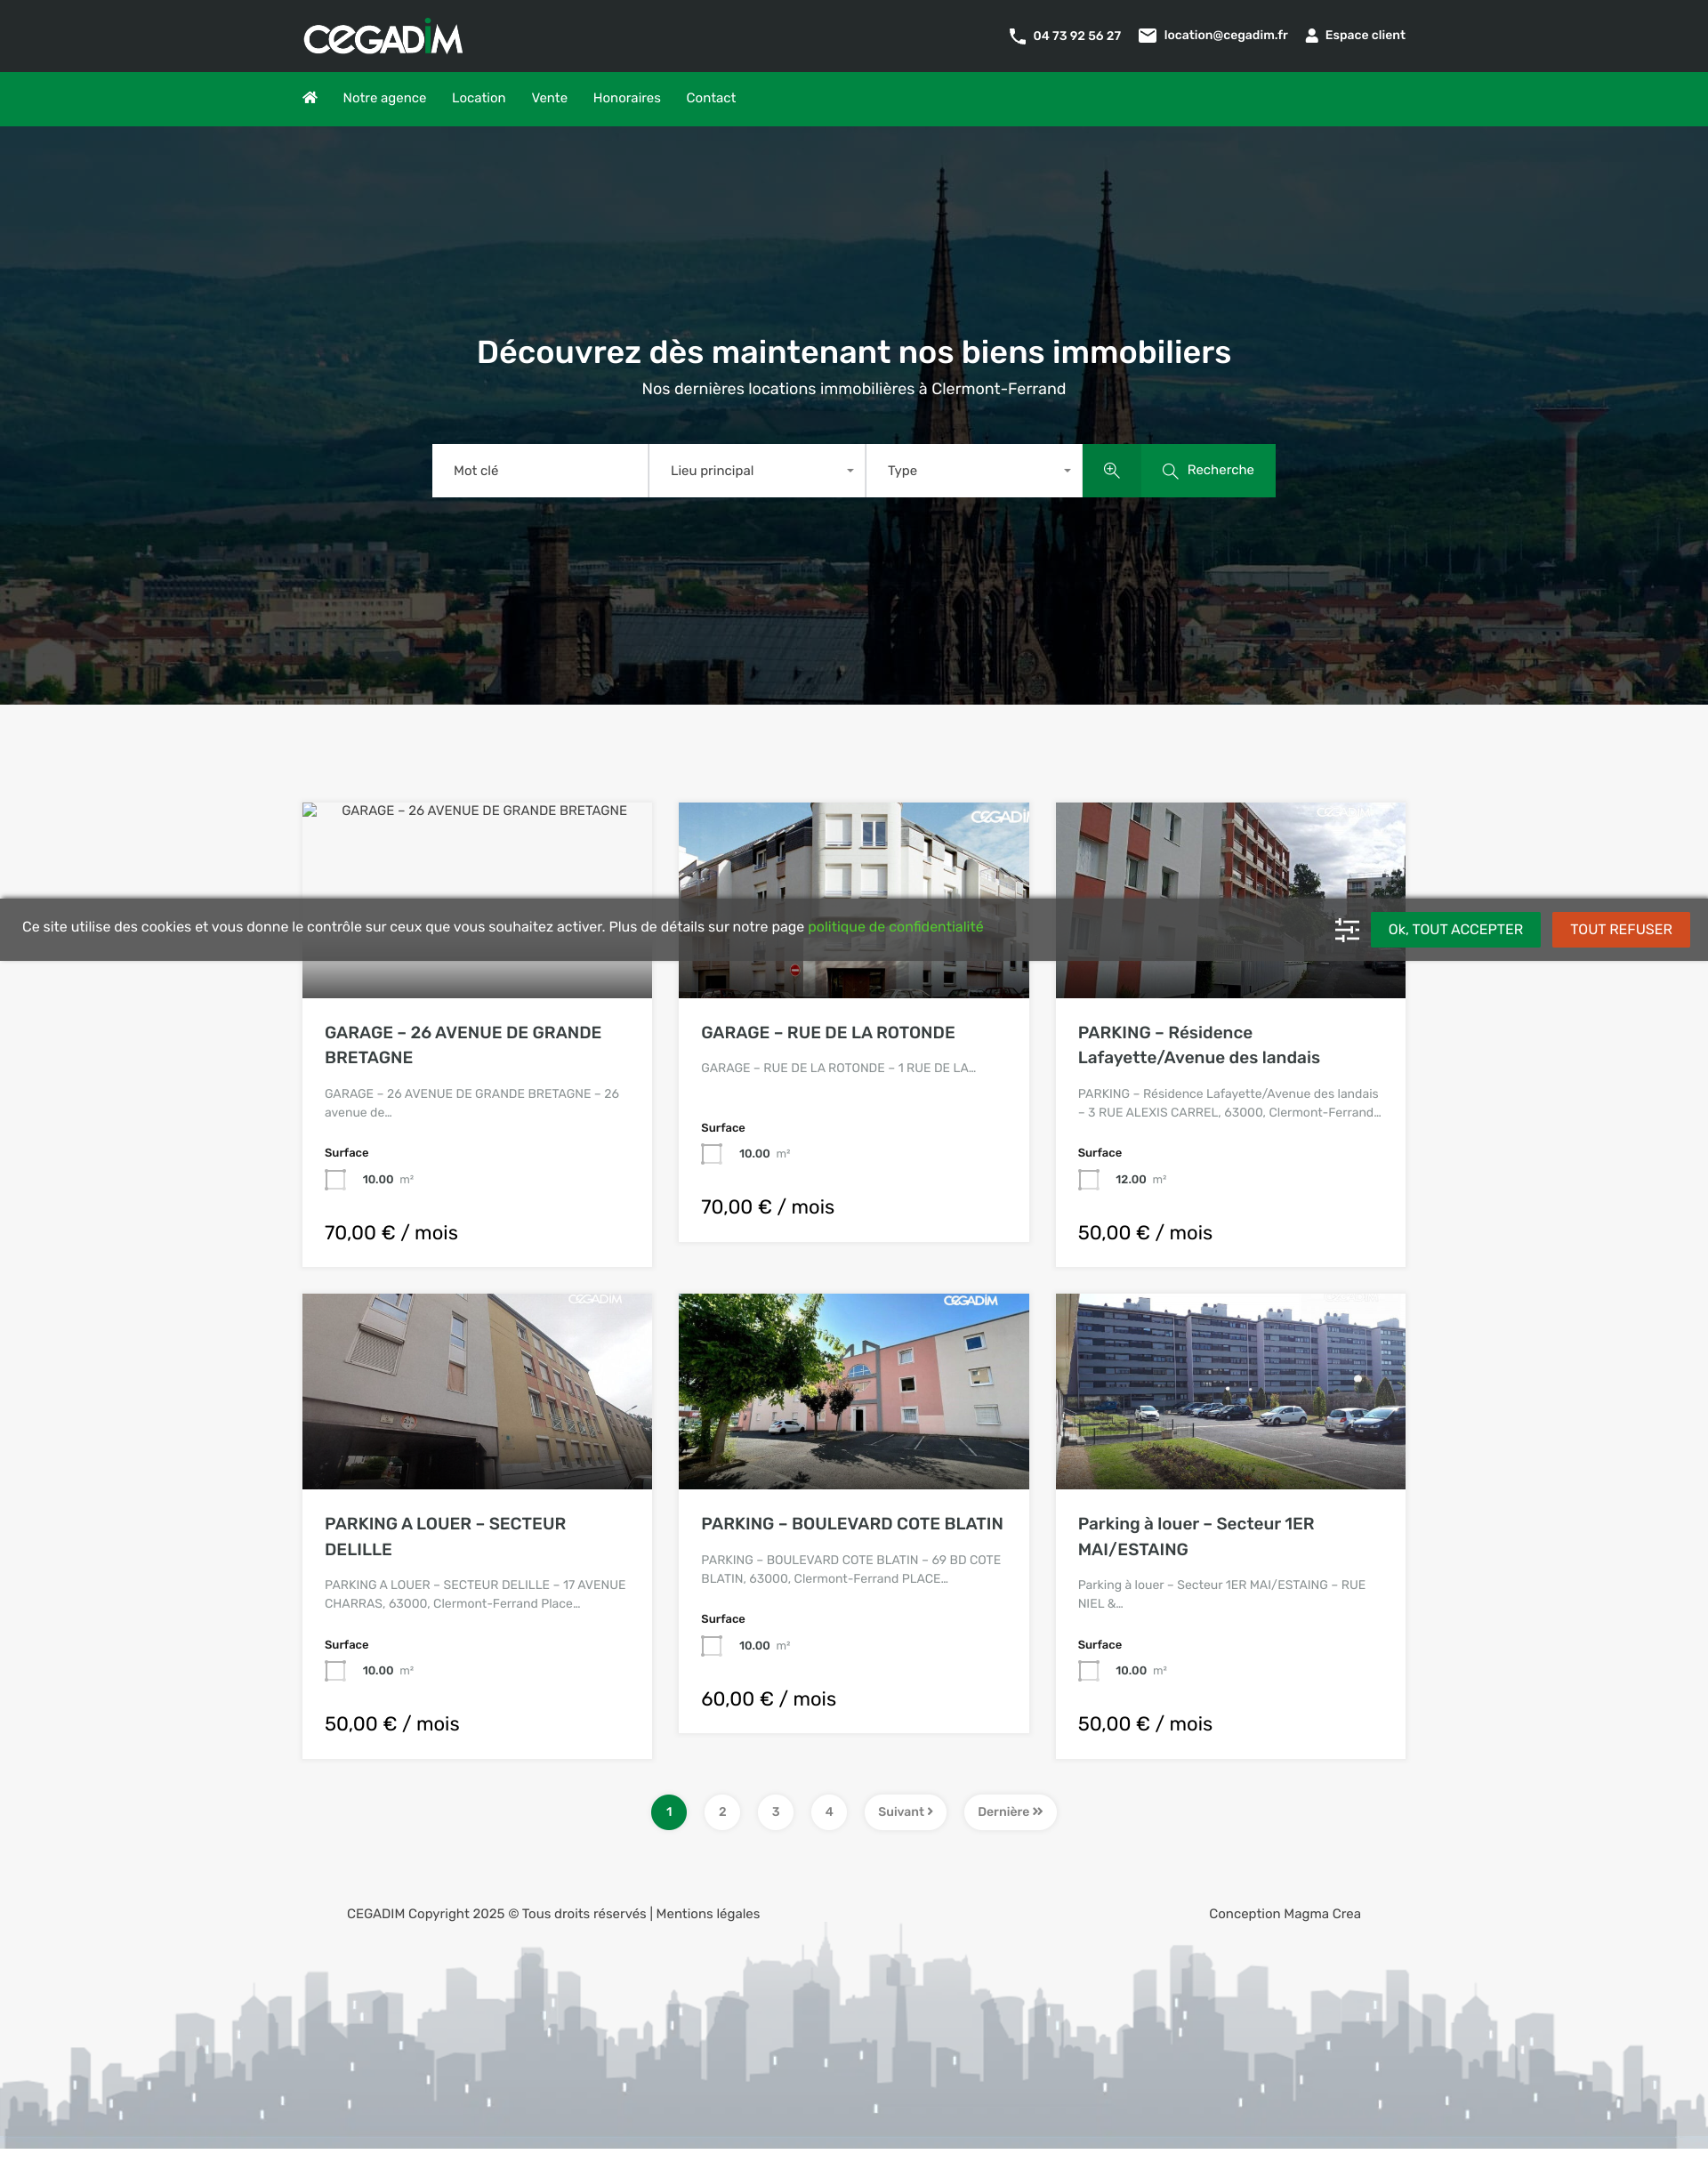1708x2162 pixels.
Task: Open cookie settings via the sliders icon
Action: [x=1347, y=930]
